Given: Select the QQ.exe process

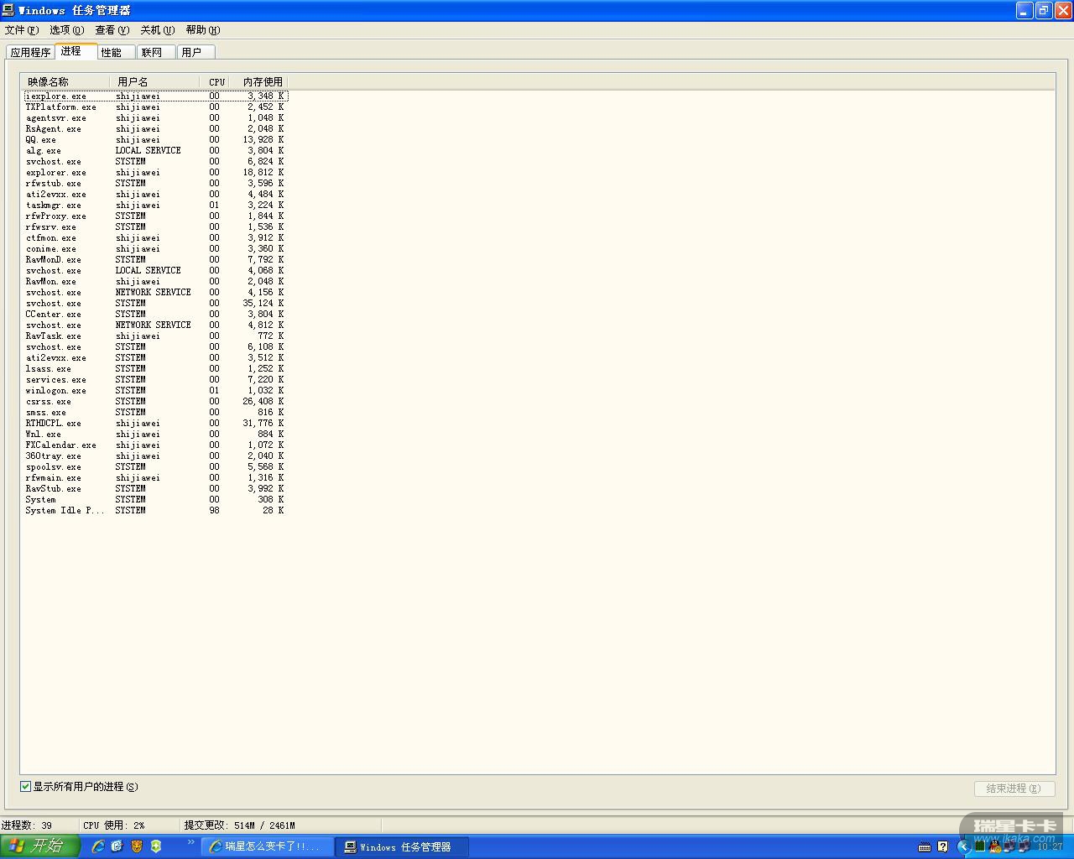Looking at the screenshot, I should 156,140.
